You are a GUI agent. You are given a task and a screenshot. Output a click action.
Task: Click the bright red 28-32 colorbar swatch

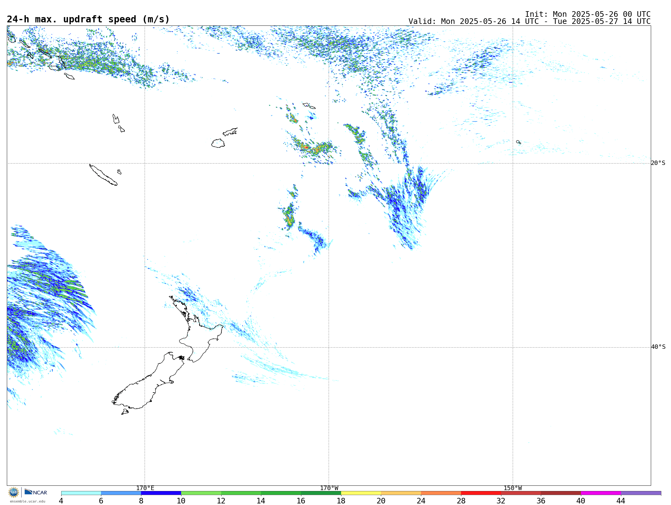click(x=481, y=493)
